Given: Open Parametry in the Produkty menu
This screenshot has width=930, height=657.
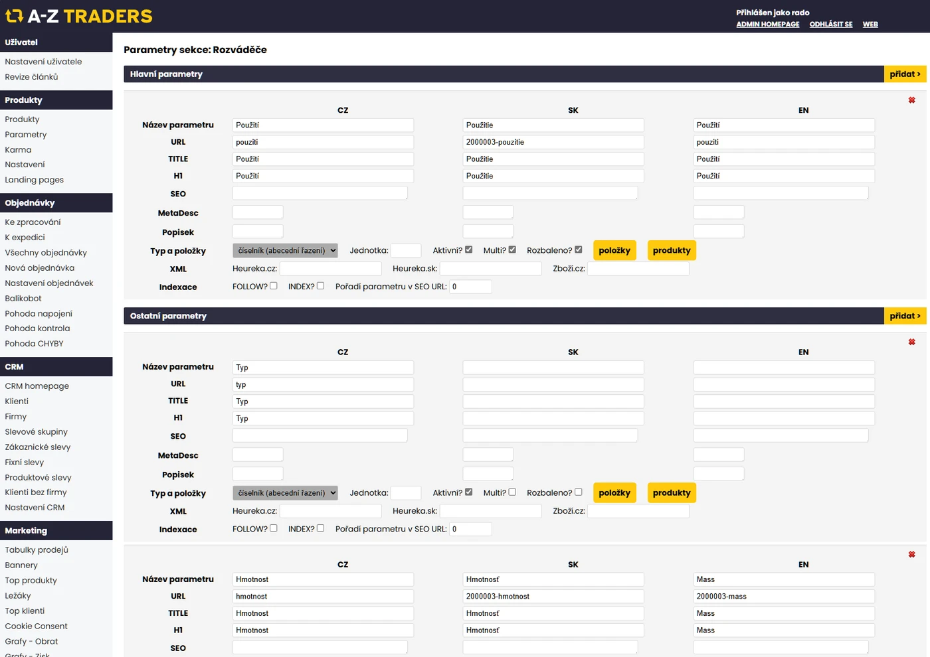Looking at the screenshot, I should pyautogui.click(x=26, y=135).
